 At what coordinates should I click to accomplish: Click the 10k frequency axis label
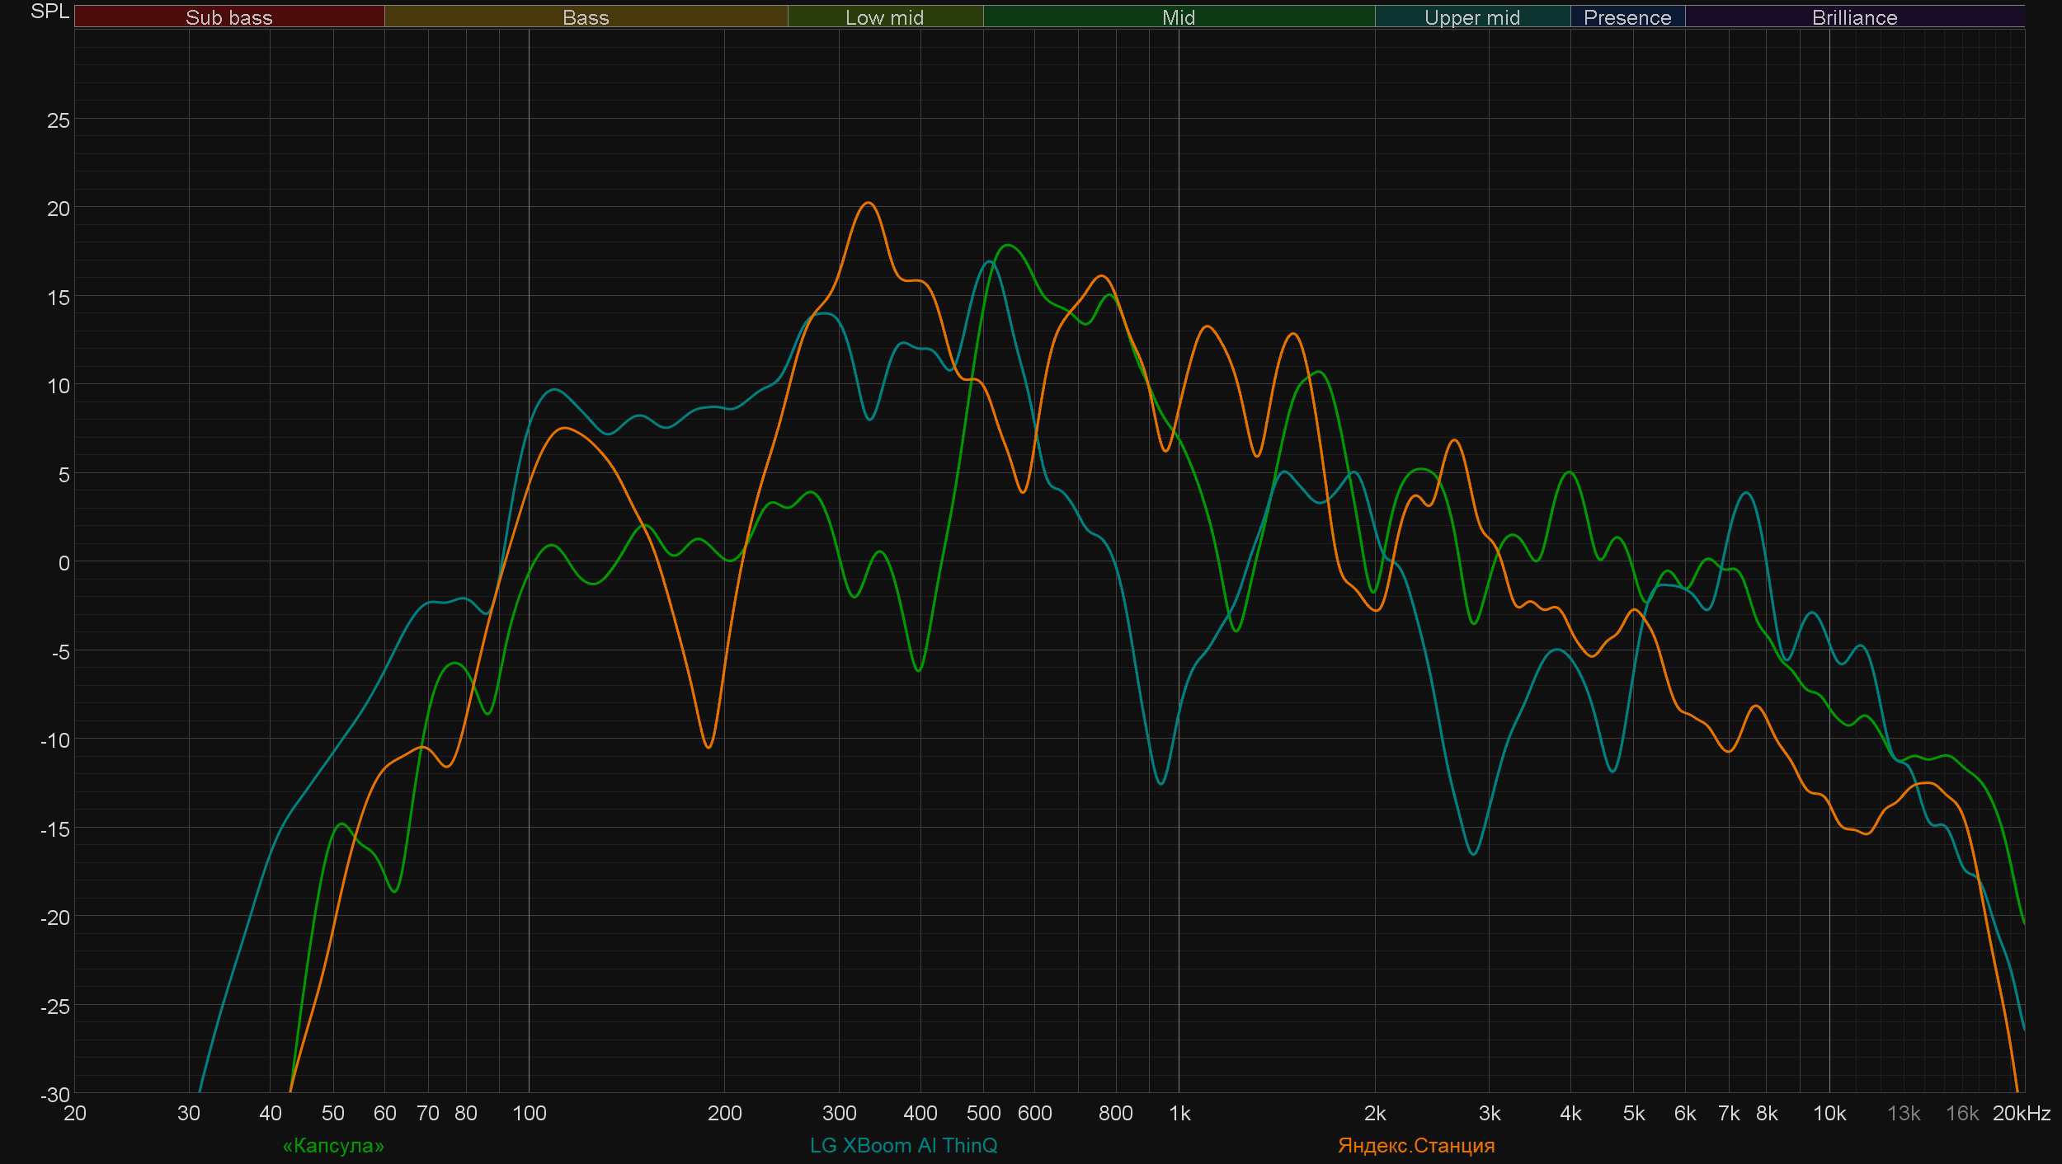(x=1829, y=1114)
